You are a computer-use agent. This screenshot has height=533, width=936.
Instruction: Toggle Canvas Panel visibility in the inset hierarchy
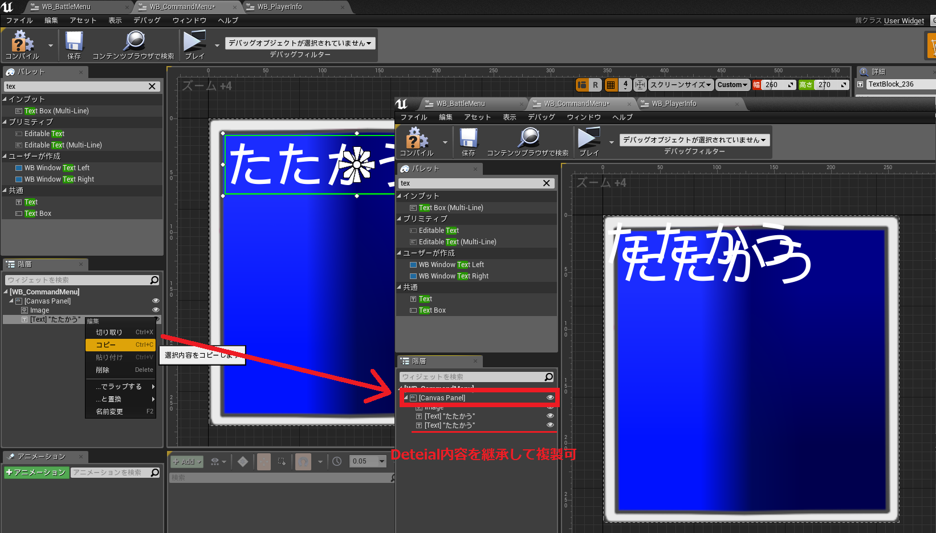click(550, 397)
